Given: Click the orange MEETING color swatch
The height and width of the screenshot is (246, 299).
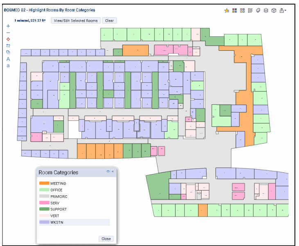Looking at the screenshot, I should (x=44, y=183).
